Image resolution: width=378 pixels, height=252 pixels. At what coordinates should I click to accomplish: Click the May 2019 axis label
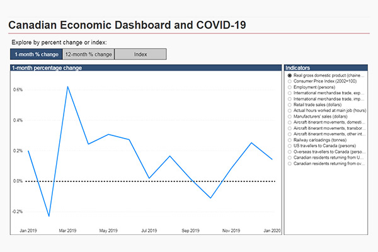click(108, 231)
